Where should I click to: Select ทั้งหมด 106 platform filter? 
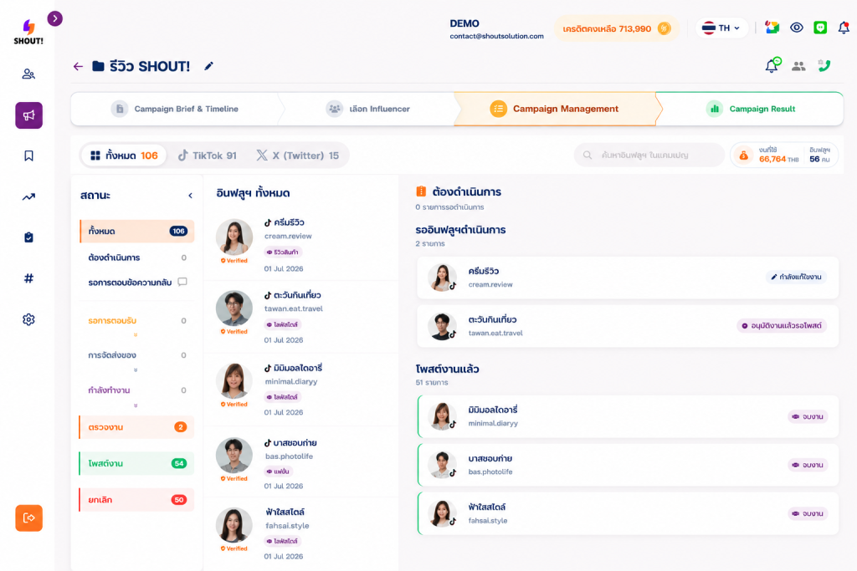(x=124, y=155)
